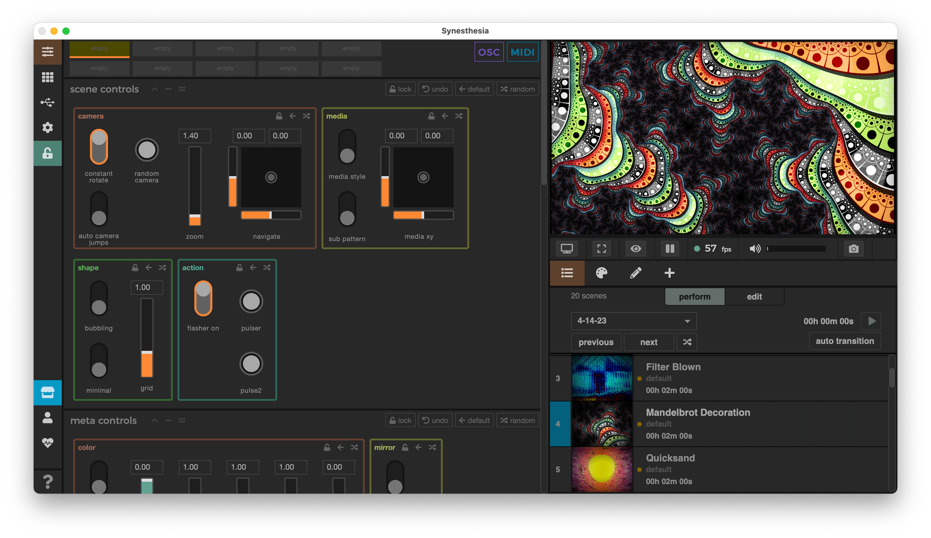The image size is (931, 538).
Task: Go to previous scene
Action: coord(596,342)
